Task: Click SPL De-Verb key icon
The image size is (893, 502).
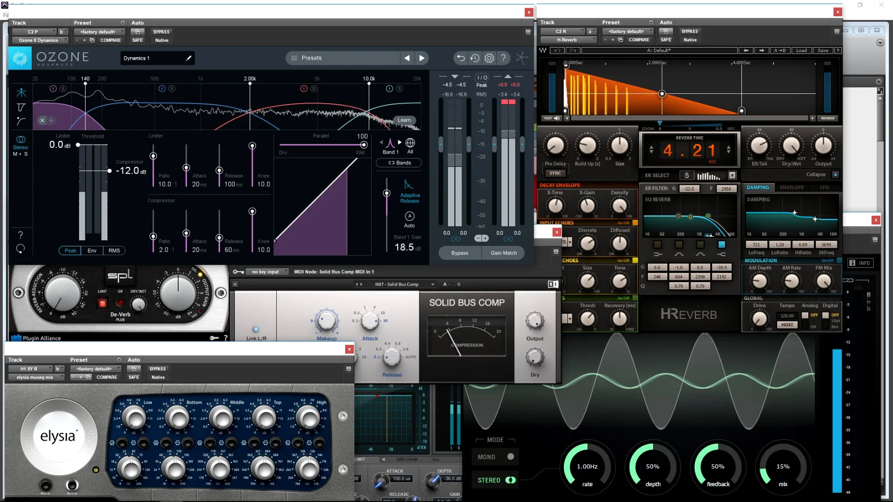Action: [214, 338]
